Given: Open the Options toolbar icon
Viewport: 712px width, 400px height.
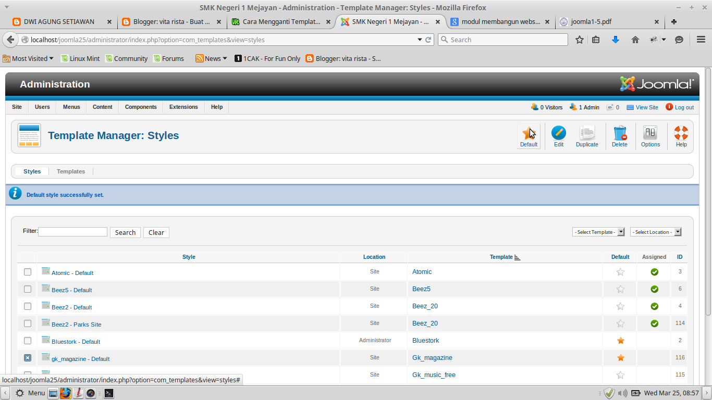Looking at the screenshot, I should (650, 135).
